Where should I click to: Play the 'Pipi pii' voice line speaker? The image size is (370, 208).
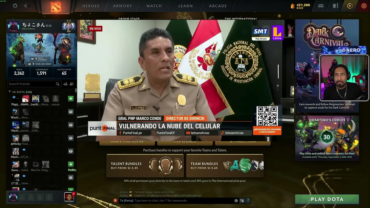pos(32,59)
